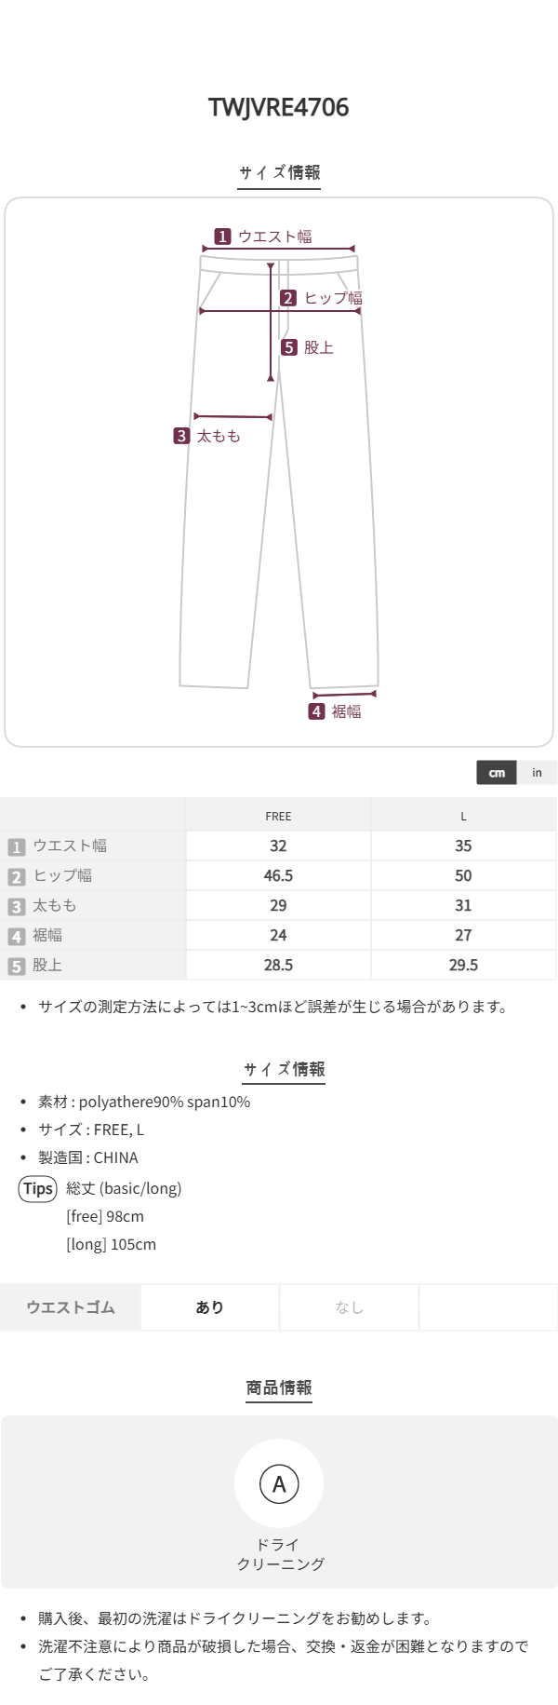Click the 股上 row label in size table

click(x=47, y=965)
